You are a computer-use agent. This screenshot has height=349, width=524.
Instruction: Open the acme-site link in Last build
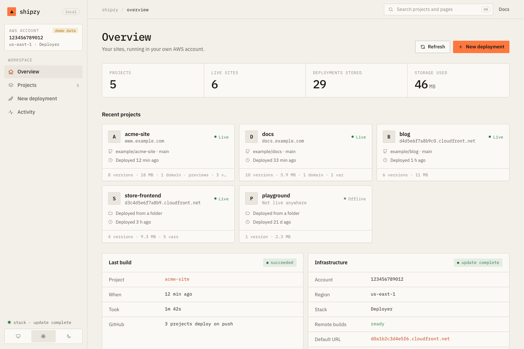tap(177, 279)
